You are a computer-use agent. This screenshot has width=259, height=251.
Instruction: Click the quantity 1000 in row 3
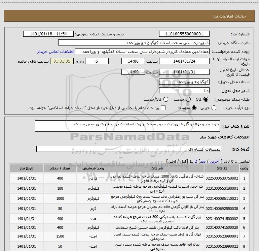[60, 198]
